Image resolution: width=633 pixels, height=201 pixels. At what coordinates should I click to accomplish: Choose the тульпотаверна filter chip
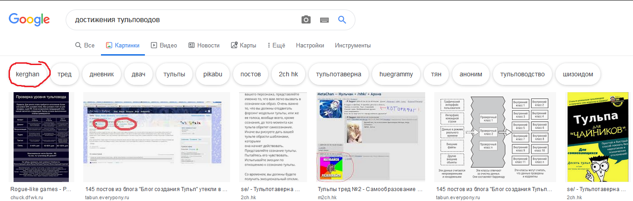click(x=338, y=74)
